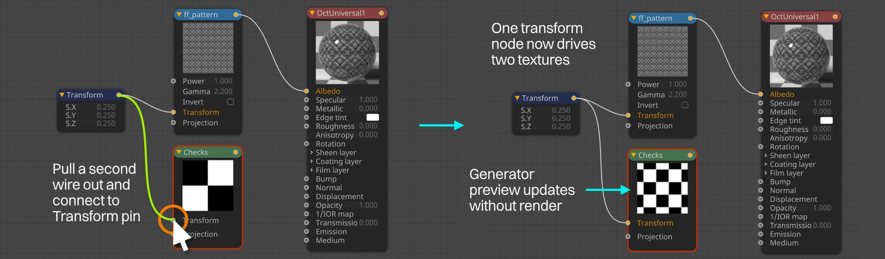This screenshot has width=885, height=259.
Task: Click the Albedo input pin on right OctUniversal1
Action: [760, 94]
